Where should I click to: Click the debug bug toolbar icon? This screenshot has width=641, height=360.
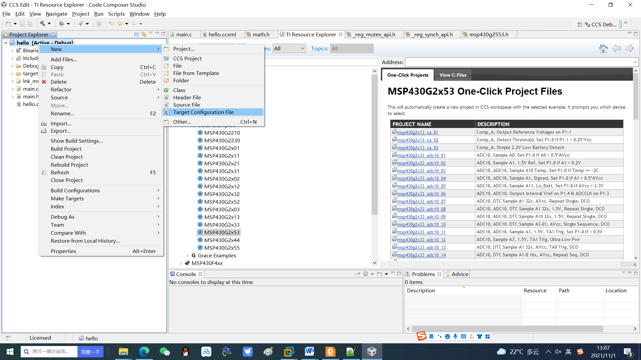pyautogui.click(x=61, y=24)
